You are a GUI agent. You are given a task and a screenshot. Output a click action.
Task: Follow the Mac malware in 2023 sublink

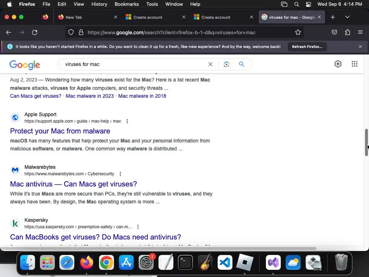pos(90,96)
